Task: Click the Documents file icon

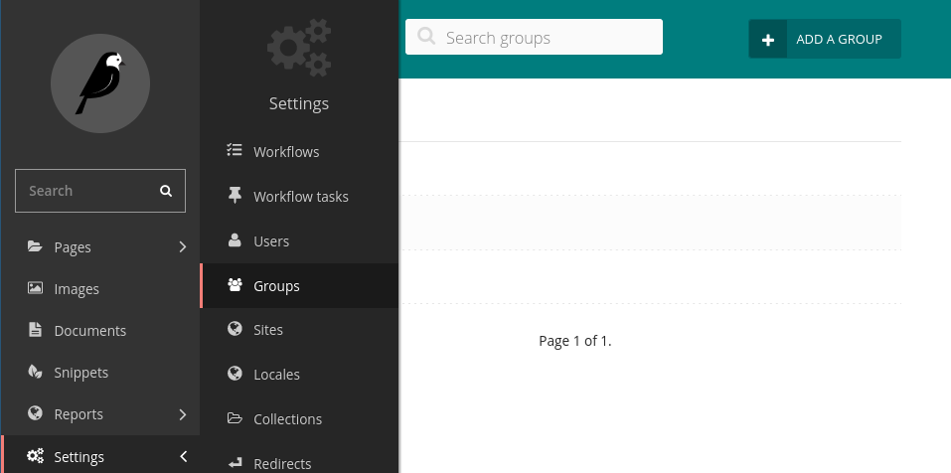Action: coord(35,330)
